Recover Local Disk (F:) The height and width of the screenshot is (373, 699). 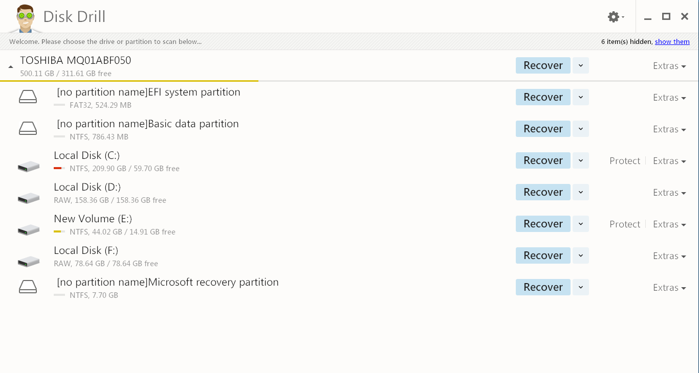tap(543, 255)
